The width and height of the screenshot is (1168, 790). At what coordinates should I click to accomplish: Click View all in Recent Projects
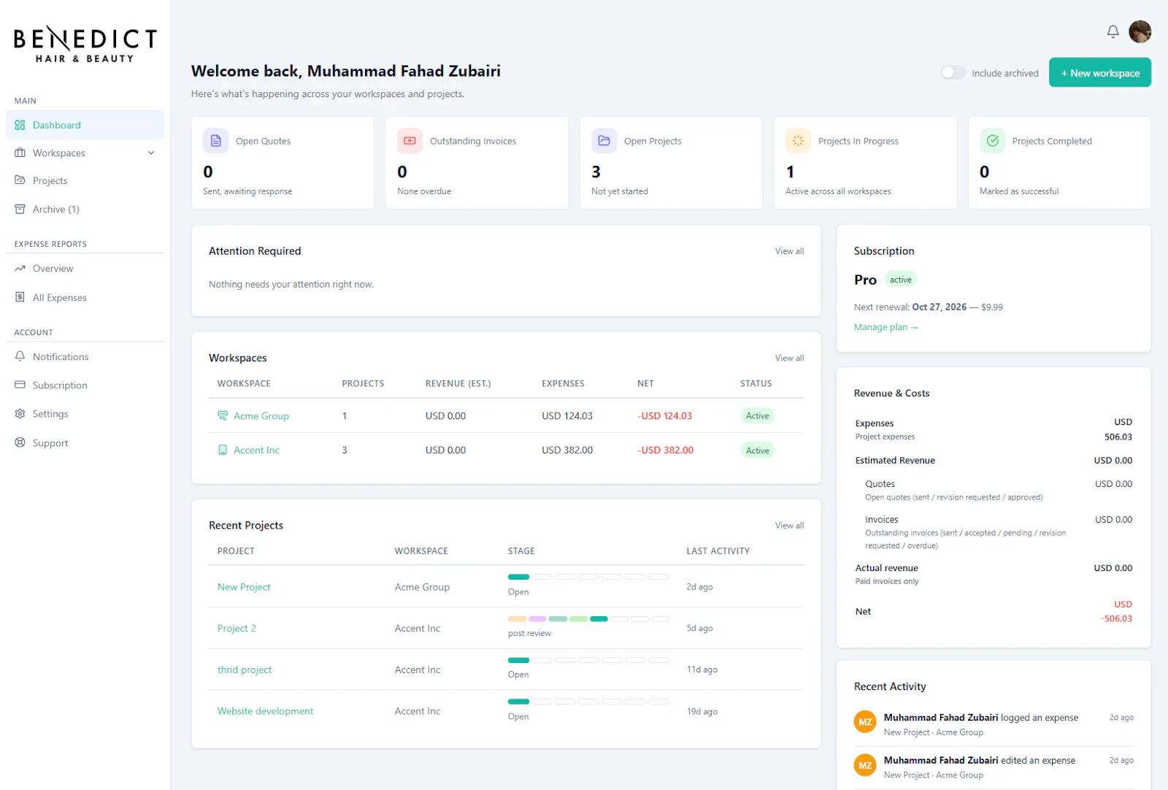(x=789, y=526)
